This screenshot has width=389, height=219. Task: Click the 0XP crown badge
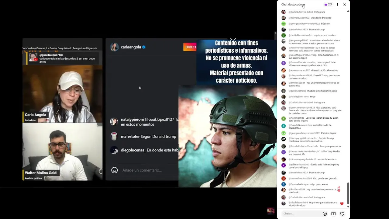tap(328, 5)
